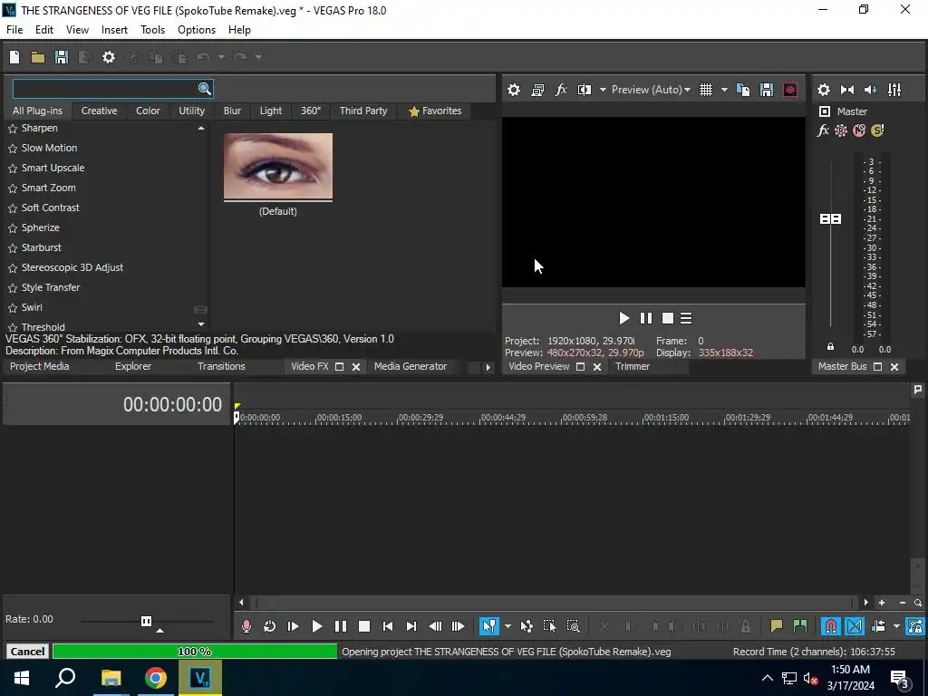Switch to the Third Party tab

pyautogui.click(x=363, y=111)
